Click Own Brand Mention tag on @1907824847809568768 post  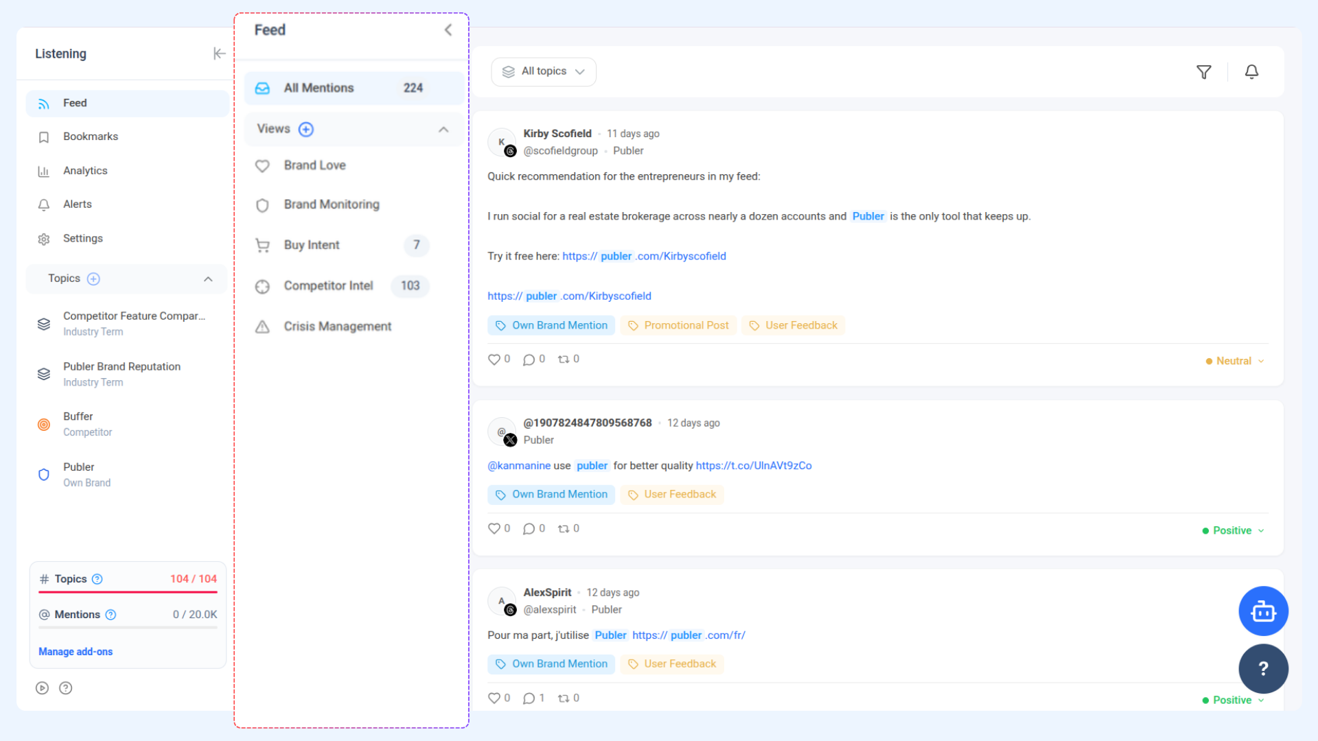pos(551,494)
